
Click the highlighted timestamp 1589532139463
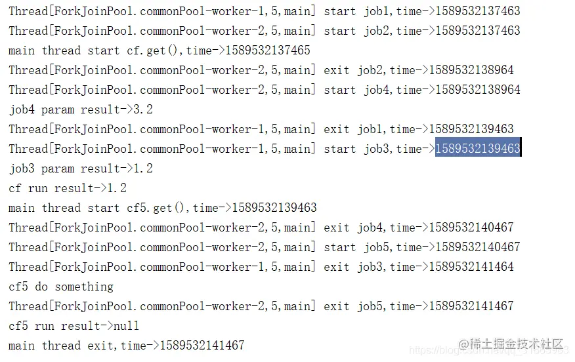tap(478, 148)
